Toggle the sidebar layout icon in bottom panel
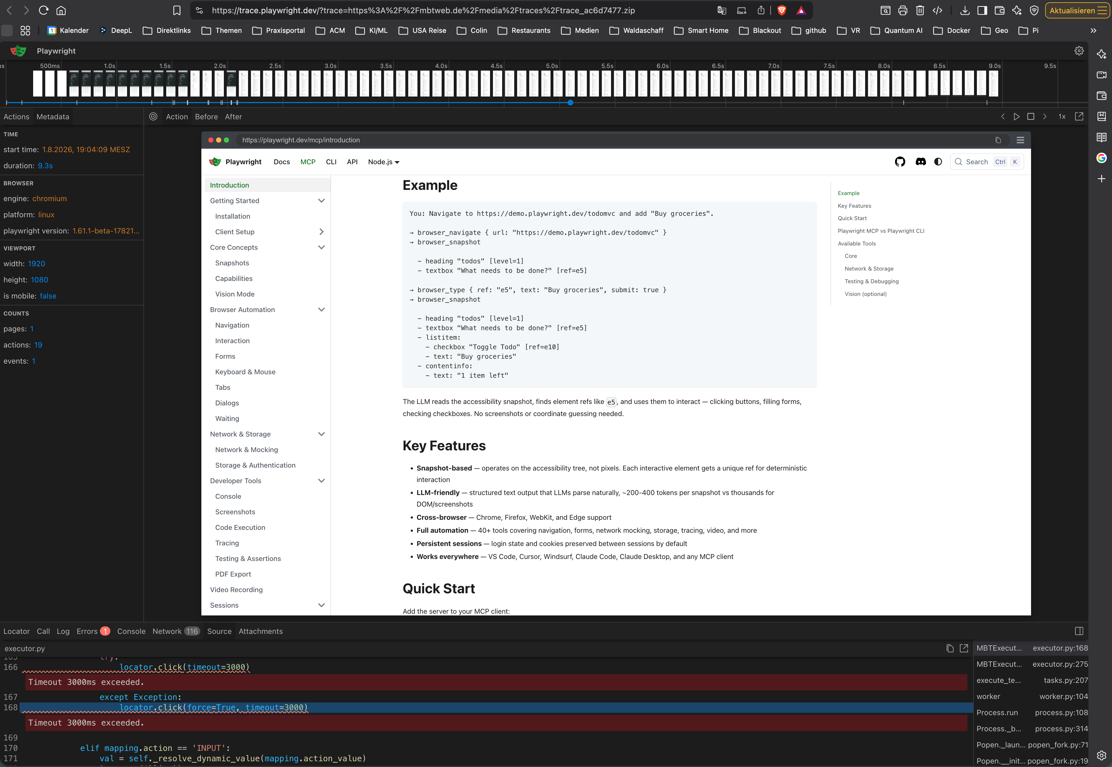 tap(1079, 631)
